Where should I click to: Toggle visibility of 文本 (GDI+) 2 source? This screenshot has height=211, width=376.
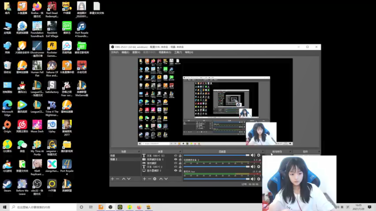point(175,167)
